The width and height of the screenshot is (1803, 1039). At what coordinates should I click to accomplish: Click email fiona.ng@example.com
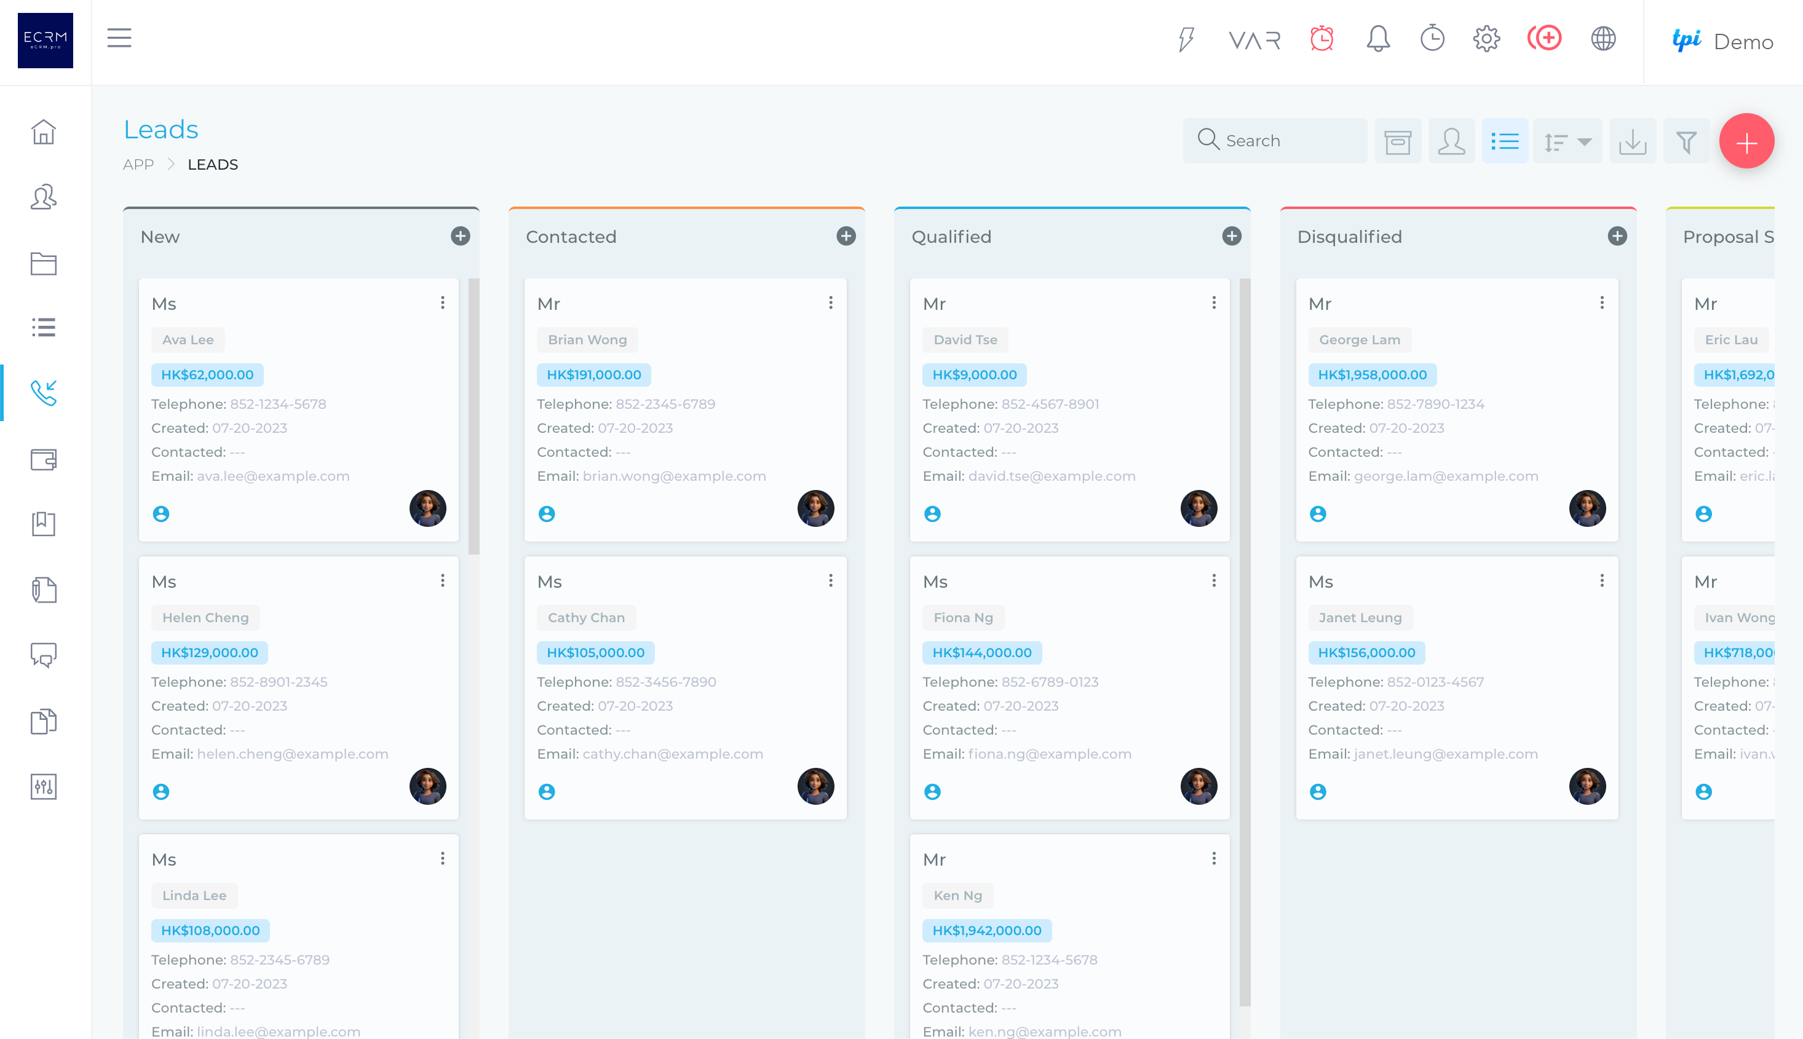point(1049,754)
